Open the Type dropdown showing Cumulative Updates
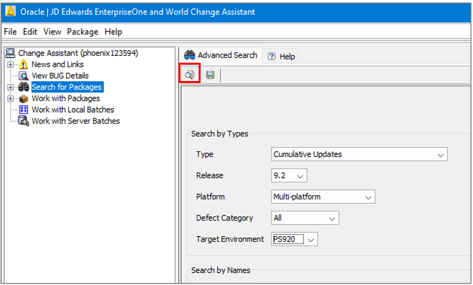The width and height of the screenshot is (473, 285). tap(359, 155)
